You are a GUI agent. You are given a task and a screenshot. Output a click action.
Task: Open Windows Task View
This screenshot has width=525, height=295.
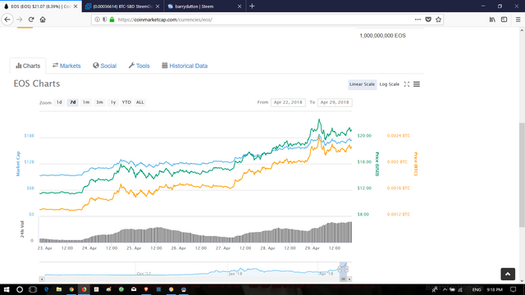pos(33,289)
